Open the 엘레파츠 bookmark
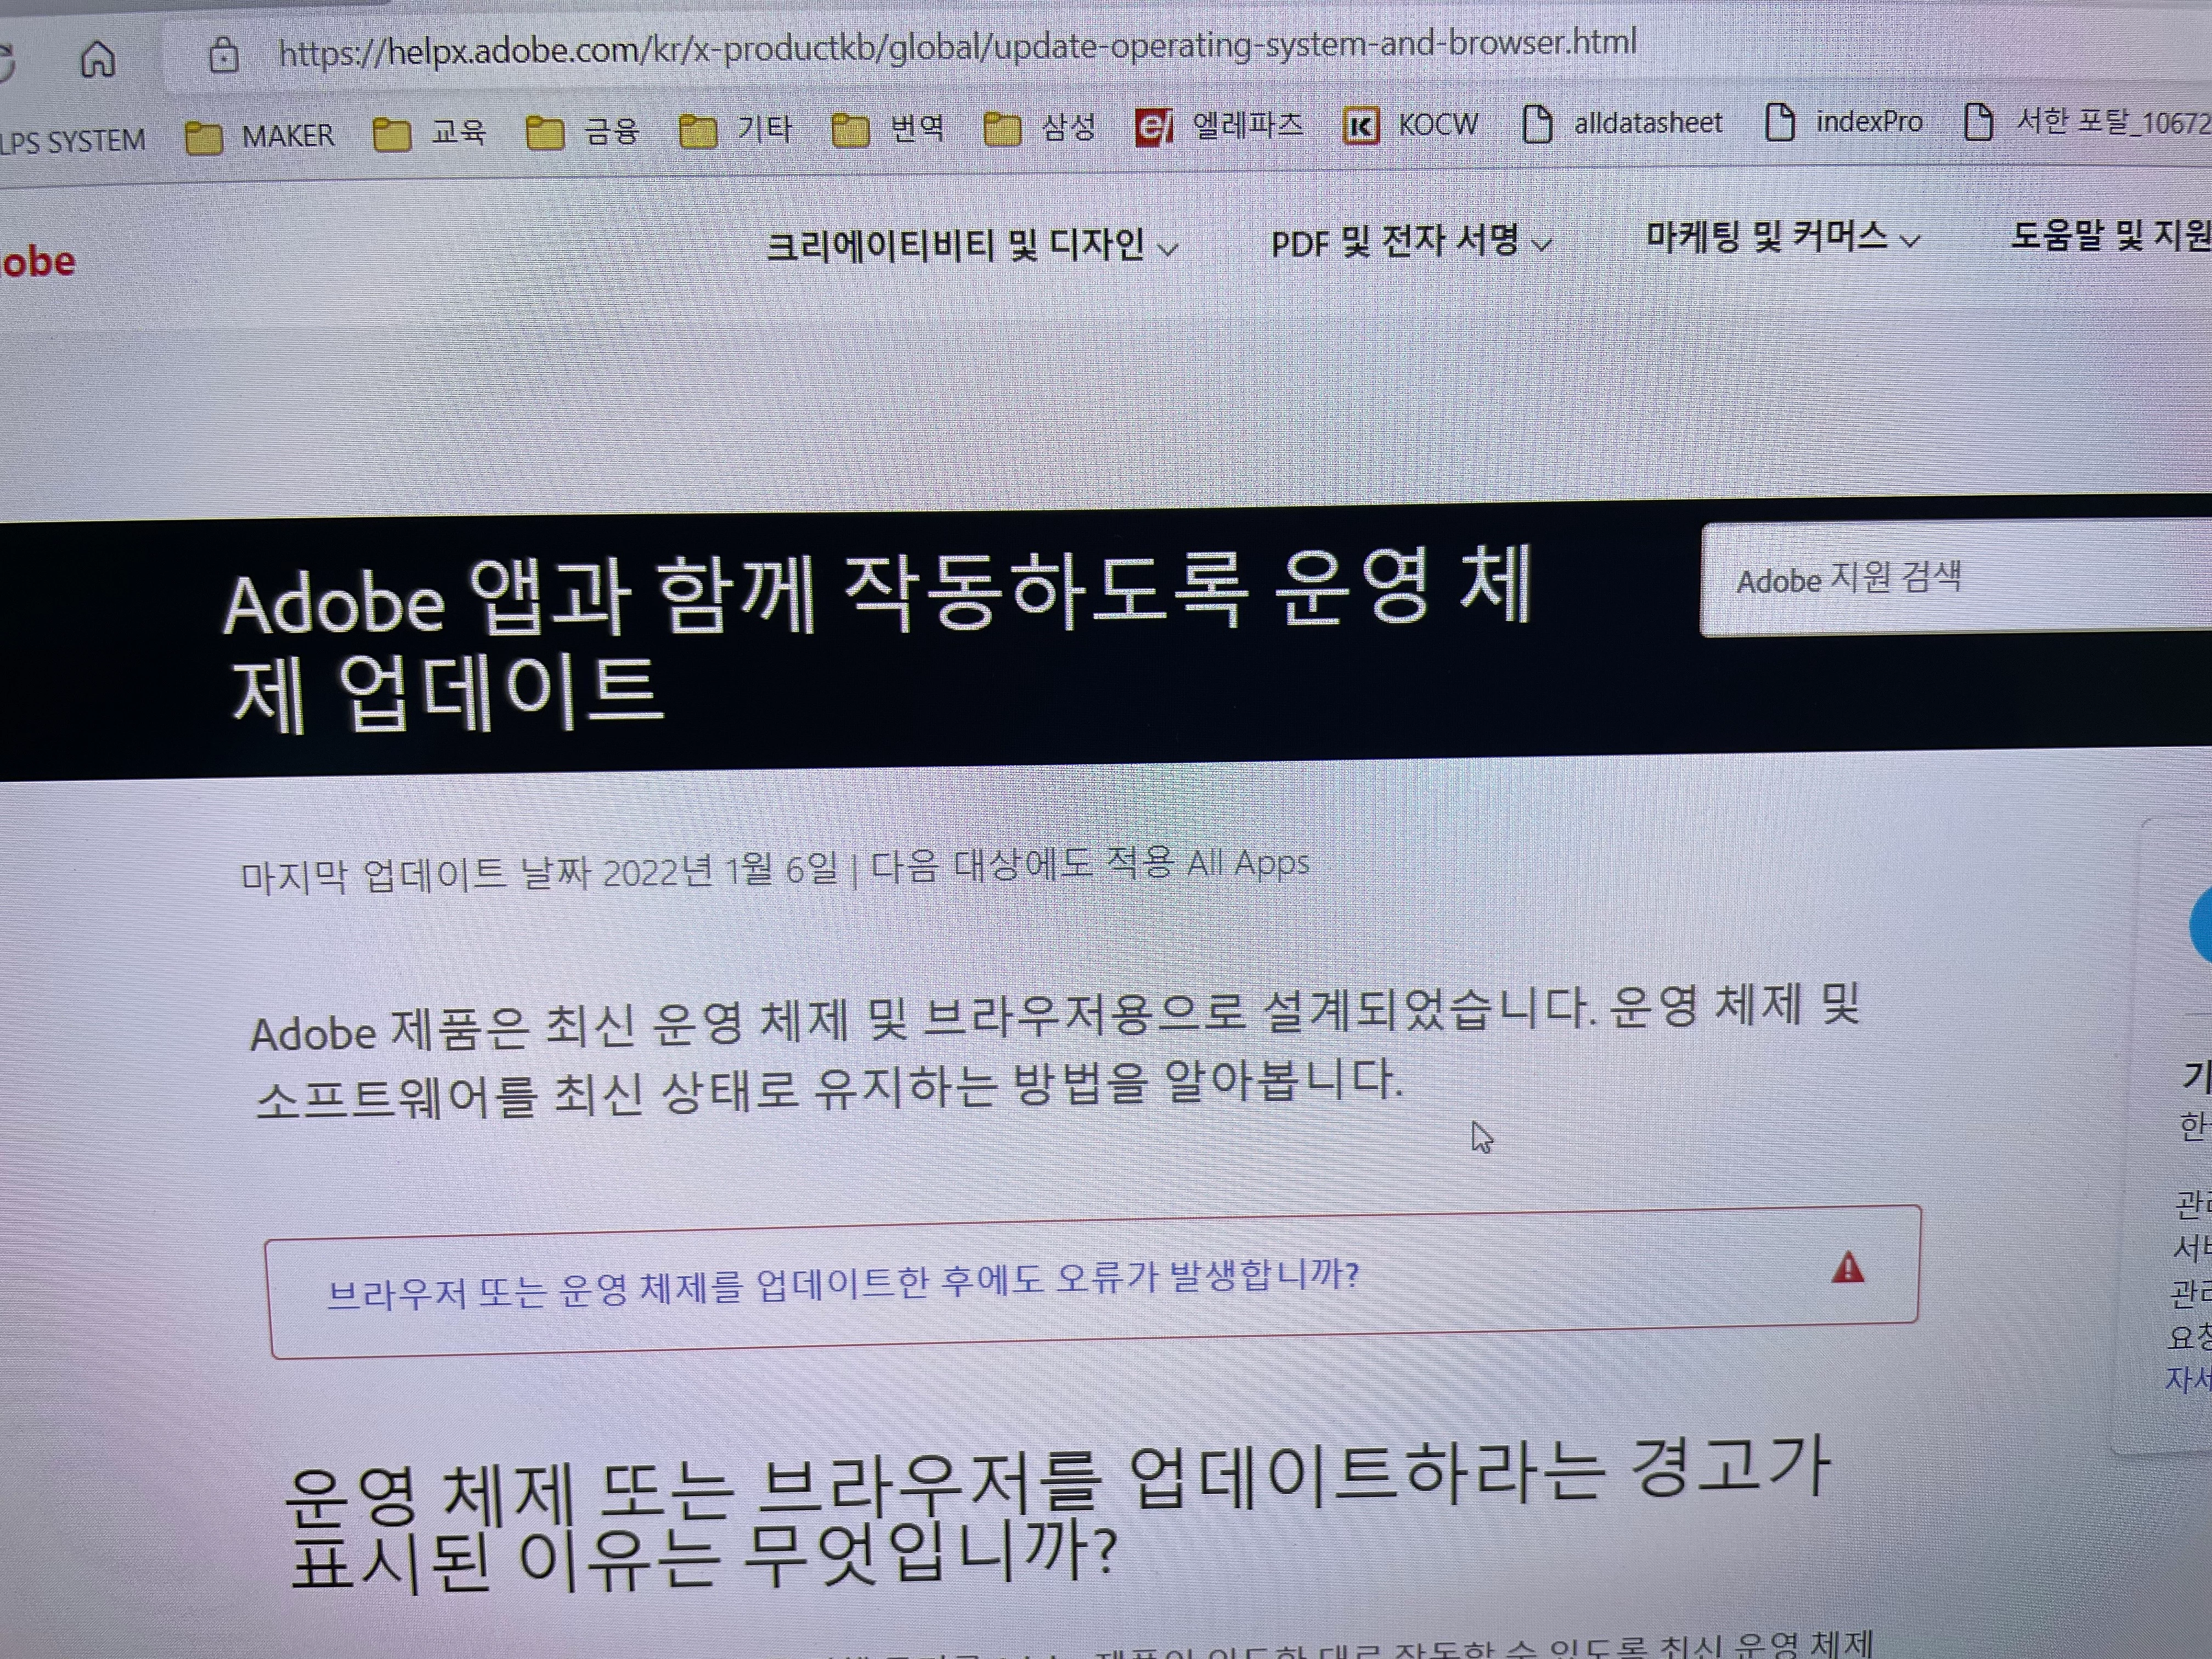2212x1659 pixels. point(1220,126)
